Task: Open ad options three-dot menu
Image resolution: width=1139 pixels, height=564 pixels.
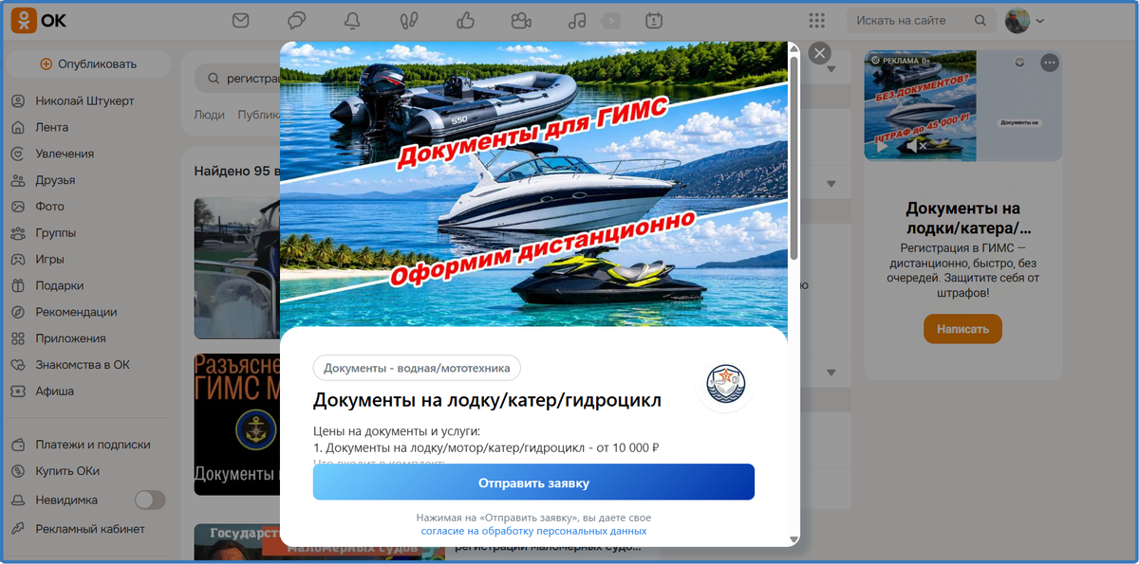Action: coord(1049,63)
